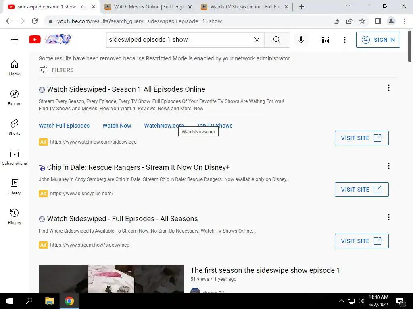
Task: Visit site for the watchnow.com ad
Action: [361, 138]
